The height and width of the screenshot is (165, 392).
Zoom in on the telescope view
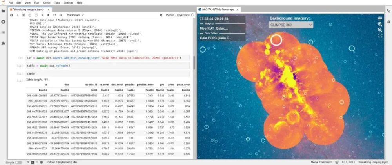pos(380,24)
